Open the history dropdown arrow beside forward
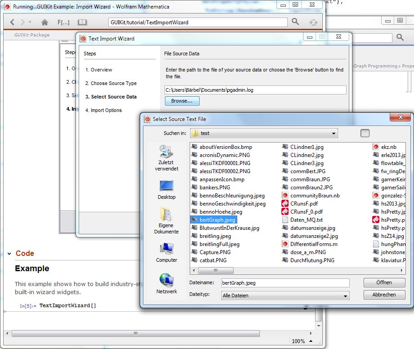The width and height of the screenshot is (414, 349). tap(30, 22)
